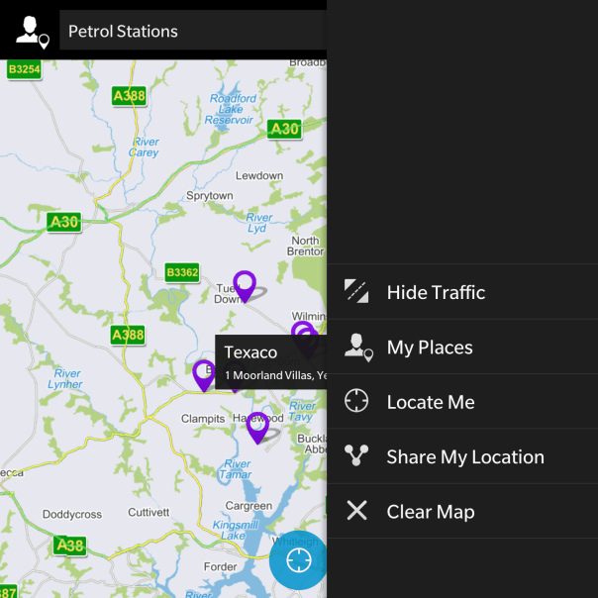Open the Texaco location popup
The width and height of the screenshot is (598, 598).
[270, 362]
